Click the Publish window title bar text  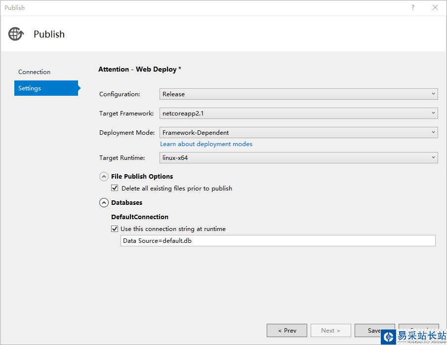(x=15, y=8)
